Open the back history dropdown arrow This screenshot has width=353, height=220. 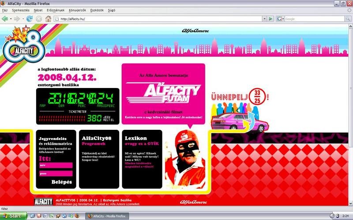click(x=11, y=19)
